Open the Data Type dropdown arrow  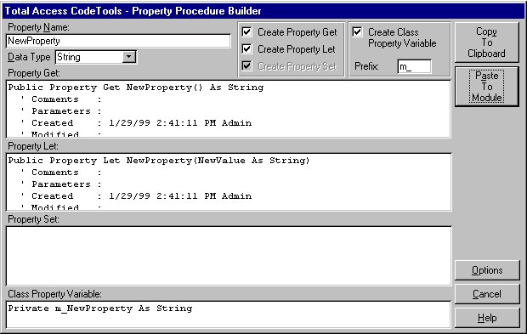coord(128,57)
